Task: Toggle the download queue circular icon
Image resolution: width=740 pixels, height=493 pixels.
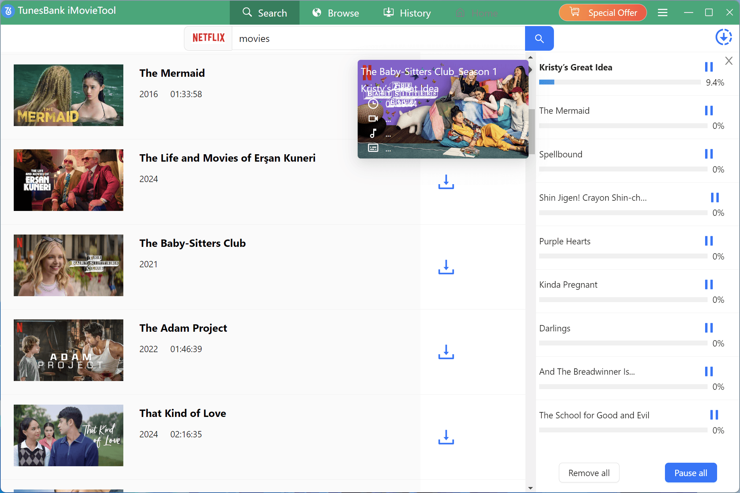Action: coord(723,37)
